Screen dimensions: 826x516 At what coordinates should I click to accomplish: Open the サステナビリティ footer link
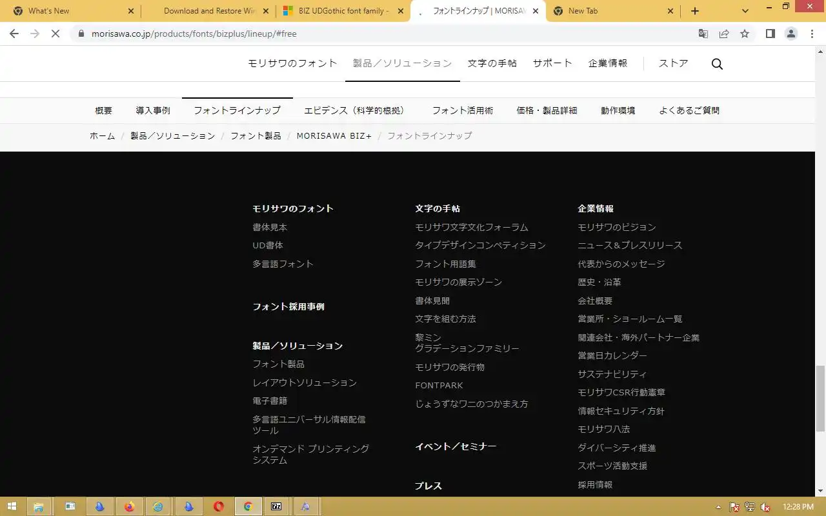pyautogui.click(x=612, y=374)
